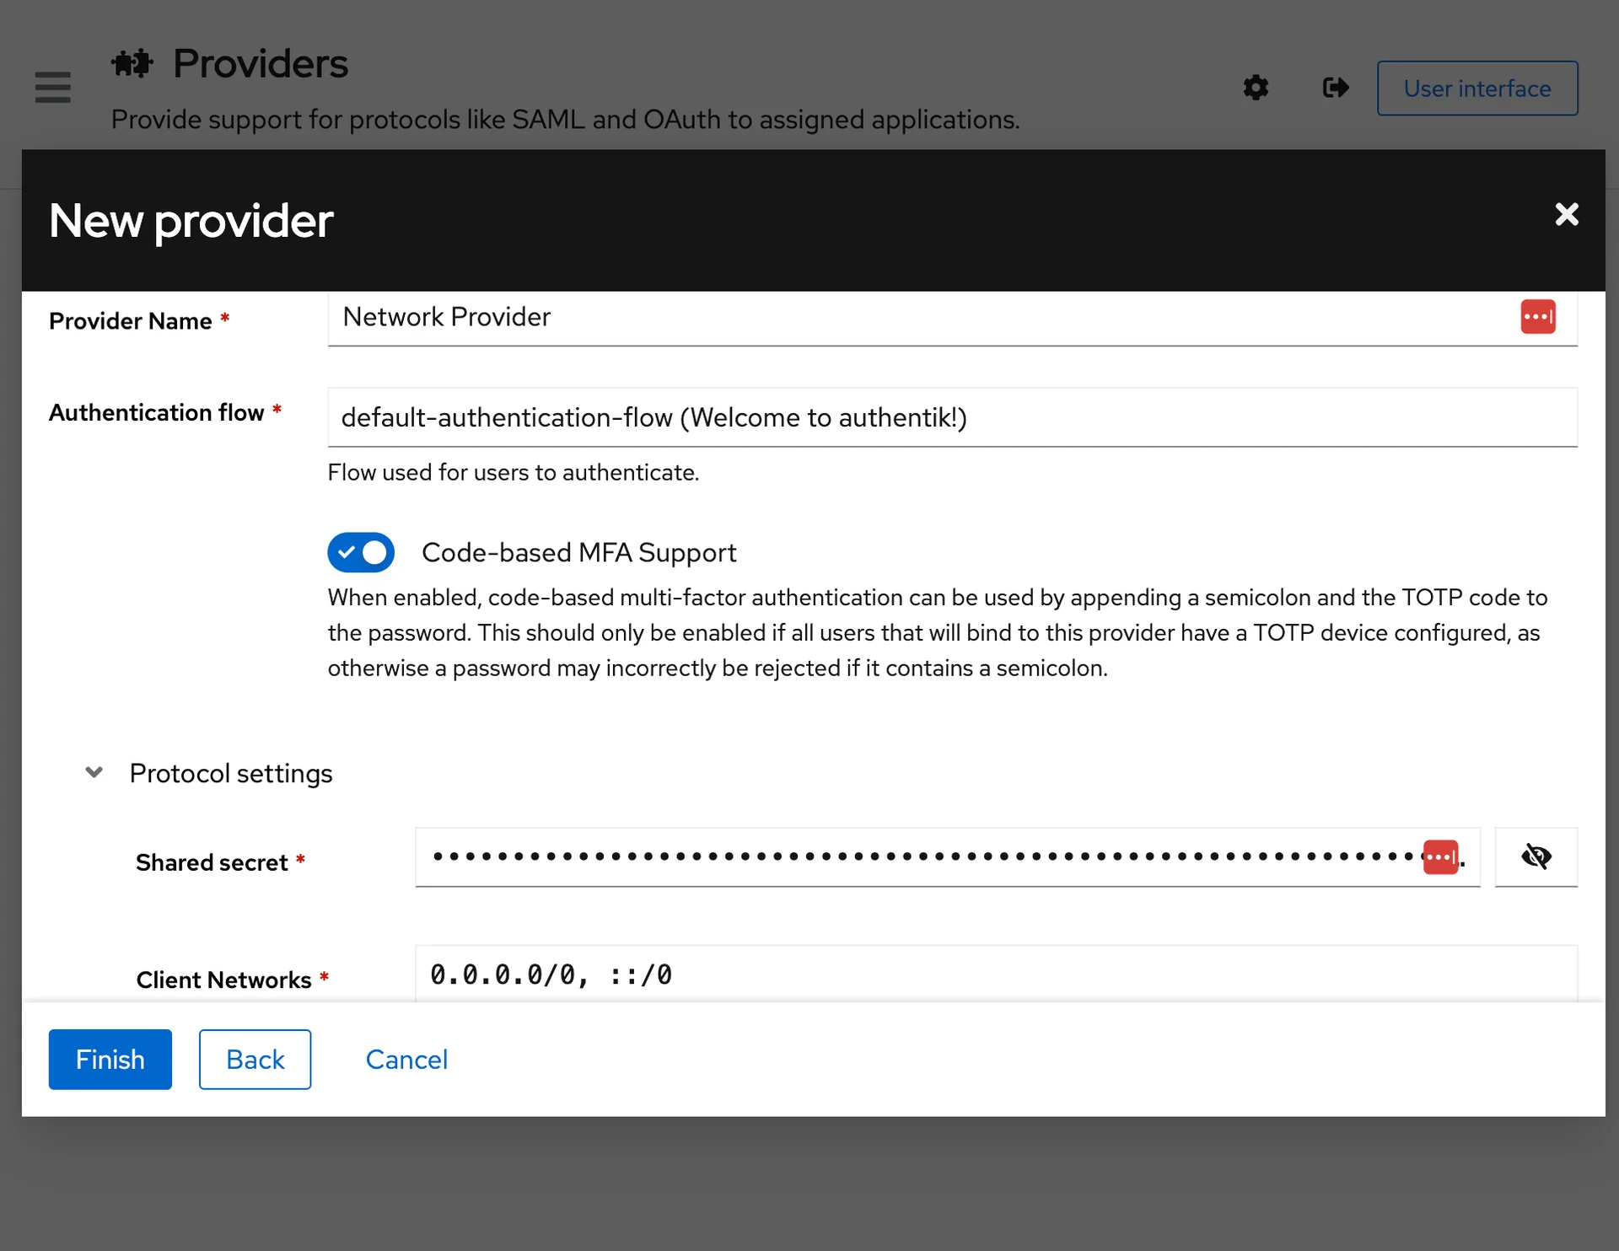Click the Protocol settings section title

(x=231, y=773)
